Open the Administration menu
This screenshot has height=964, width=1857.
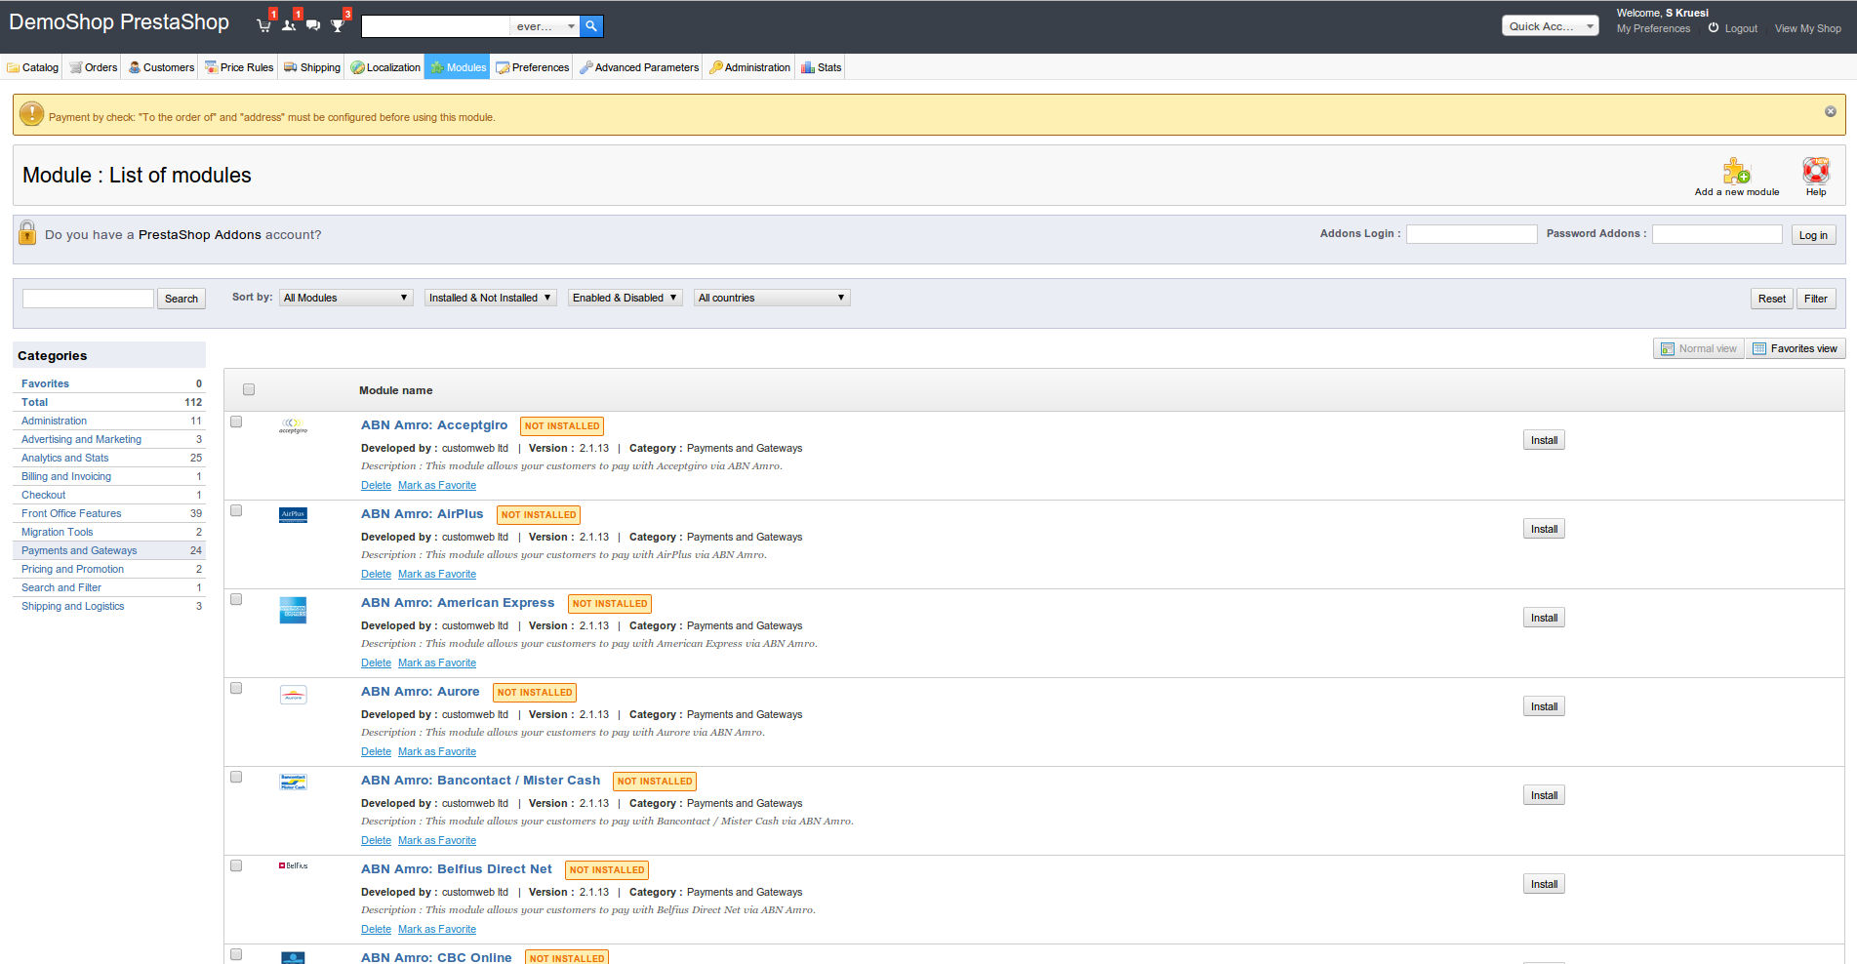749,67
